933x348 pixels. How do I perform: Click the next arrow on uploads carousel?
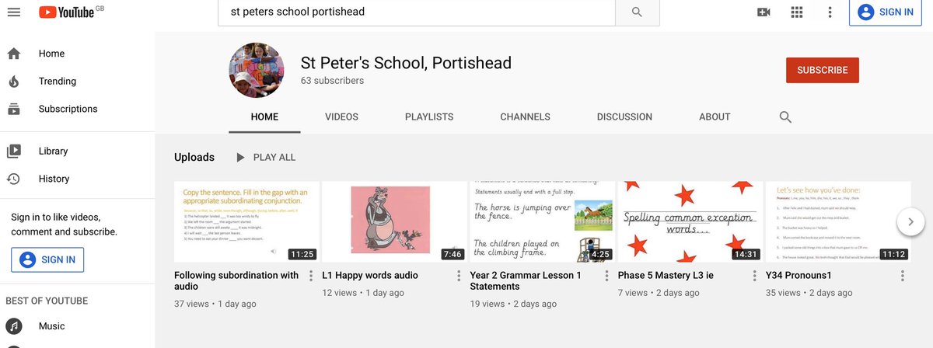click(x=910, y=222)
